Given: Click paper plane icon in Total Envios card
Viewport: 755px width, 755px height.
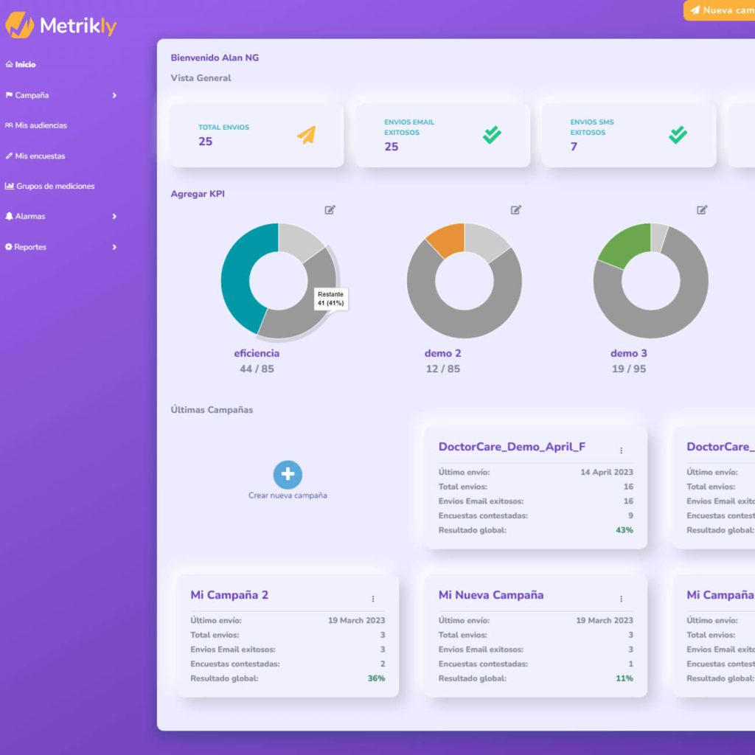Looking at the screenshot, I should click(x=306, y=134).
